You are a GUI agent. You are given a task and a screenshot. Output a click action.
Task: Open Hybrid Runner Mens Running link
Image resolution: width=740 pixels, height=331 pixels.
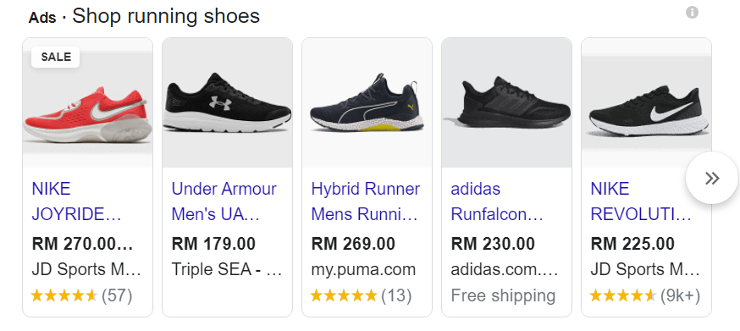(365, 201)
